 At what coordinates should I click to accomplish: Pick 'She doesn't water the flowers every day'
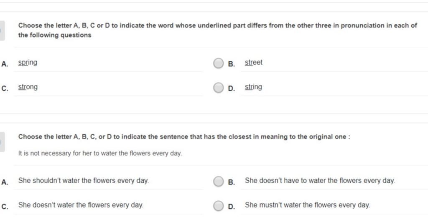coord(81,205)
